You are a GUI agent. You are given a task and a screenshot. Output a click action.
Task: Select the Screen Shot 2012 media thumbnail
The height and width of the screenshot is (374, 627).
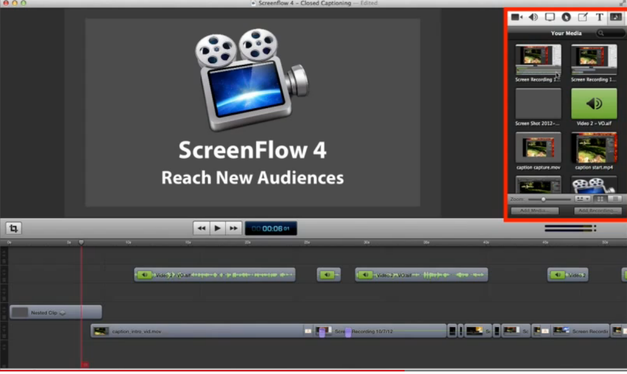pos(538,104)
